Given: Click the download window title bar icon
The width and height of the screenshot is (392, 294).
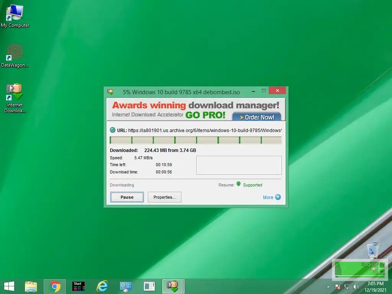Looking at the screenshot, I should point(110,92).
